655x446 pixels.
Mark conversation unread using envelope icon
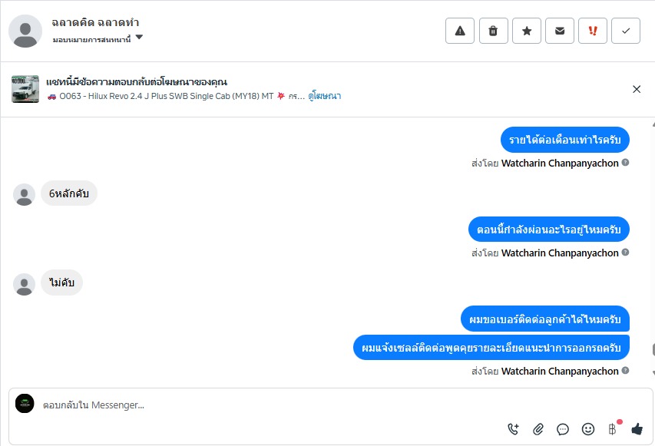click(x=560, y=31)
